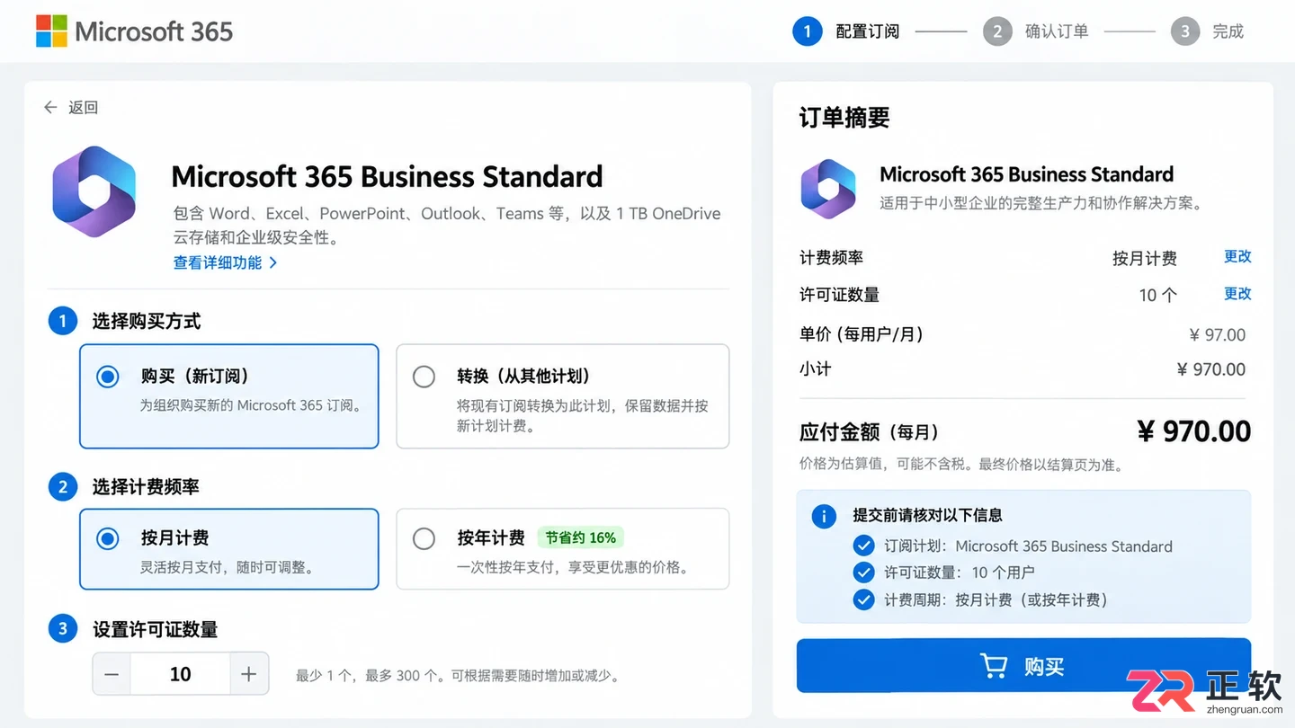Click the 10 个 license value in summary

(x=1157, y=295)
